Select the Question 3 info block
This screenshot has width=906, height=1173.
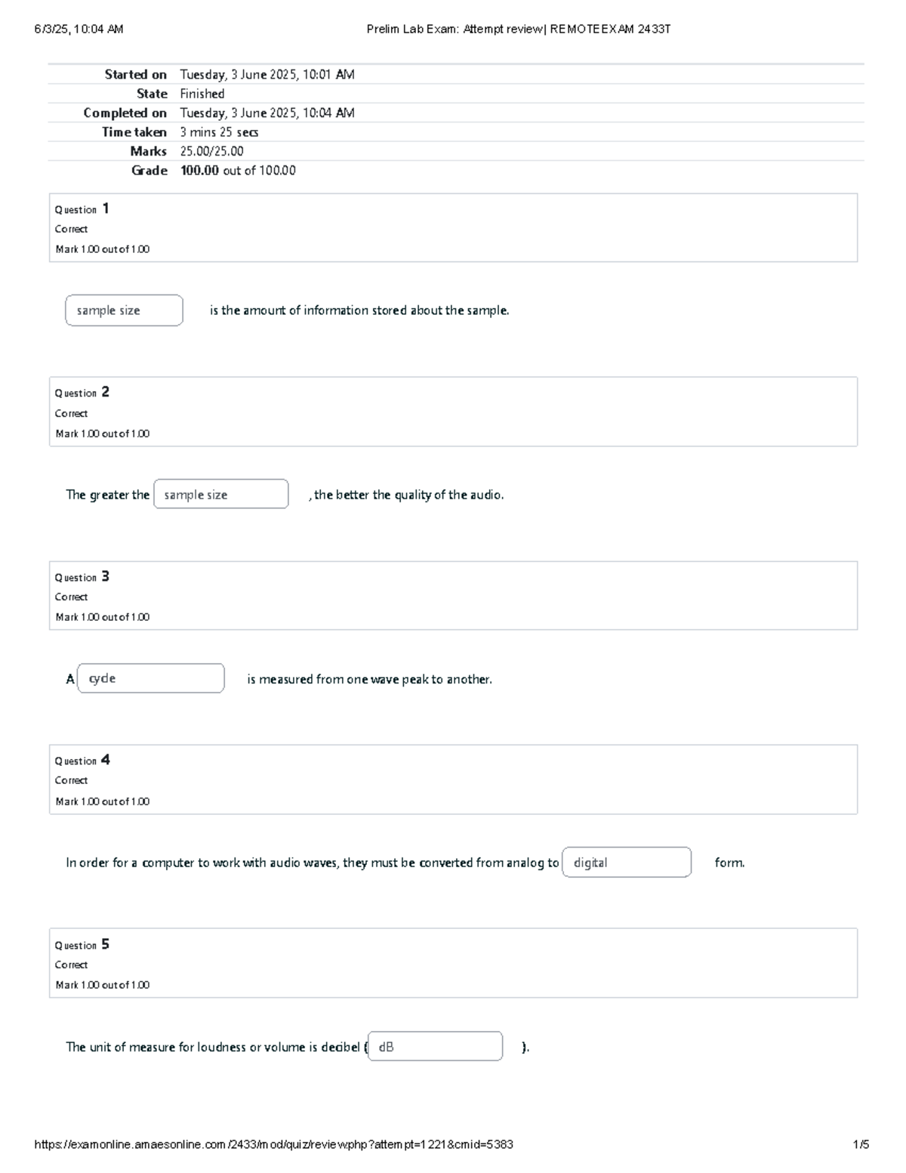coord(453,595)
